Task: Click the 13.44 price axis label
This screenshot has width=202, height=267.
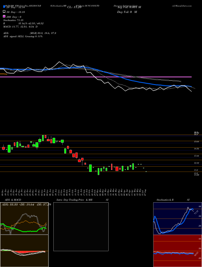Action: coord(196,156)
